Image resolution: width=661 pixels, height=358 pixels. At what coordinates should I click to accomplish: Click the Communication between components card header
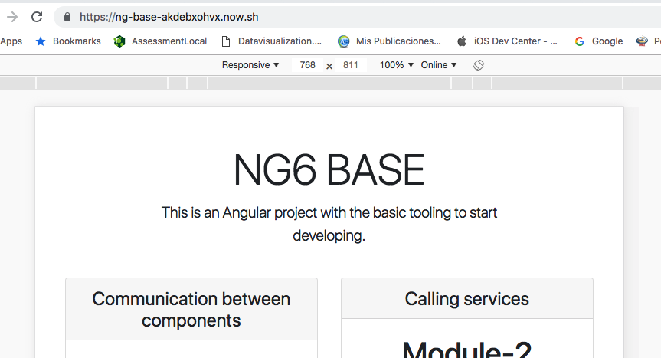click(191, 309)
